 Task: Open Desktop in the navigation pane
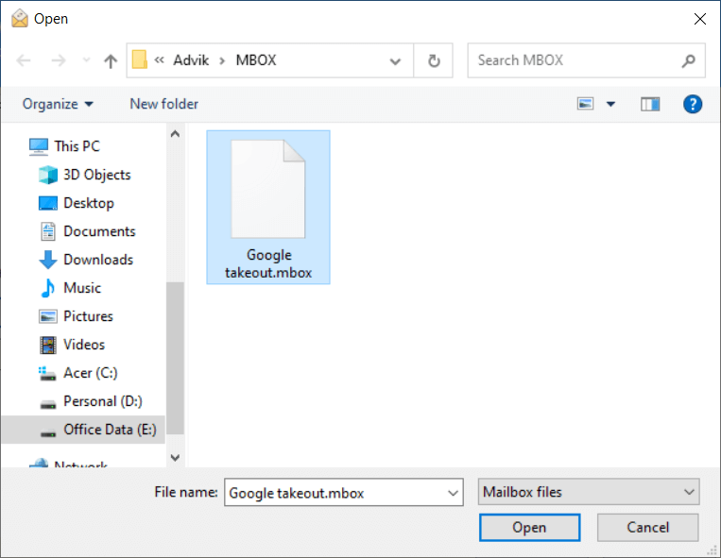(x=89, y=203)
